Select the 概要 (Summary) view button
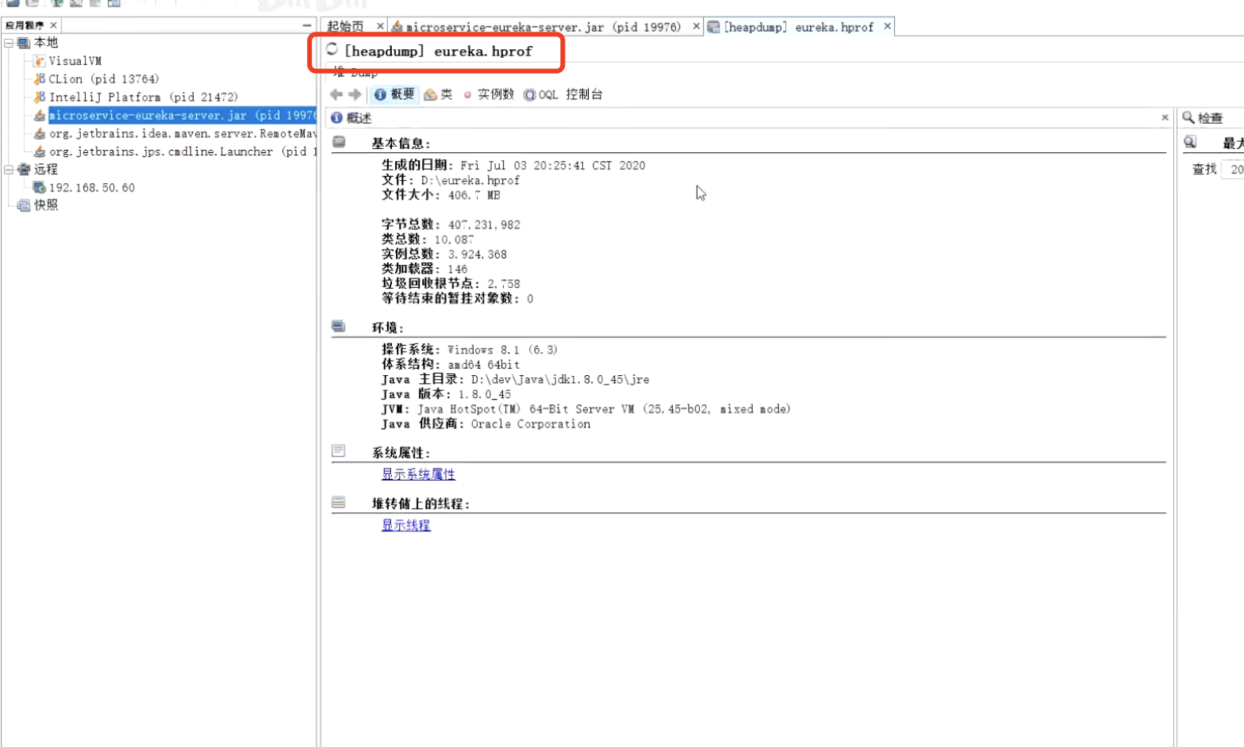Viewport: 1244px width, 747px height. tap(394, 94)
